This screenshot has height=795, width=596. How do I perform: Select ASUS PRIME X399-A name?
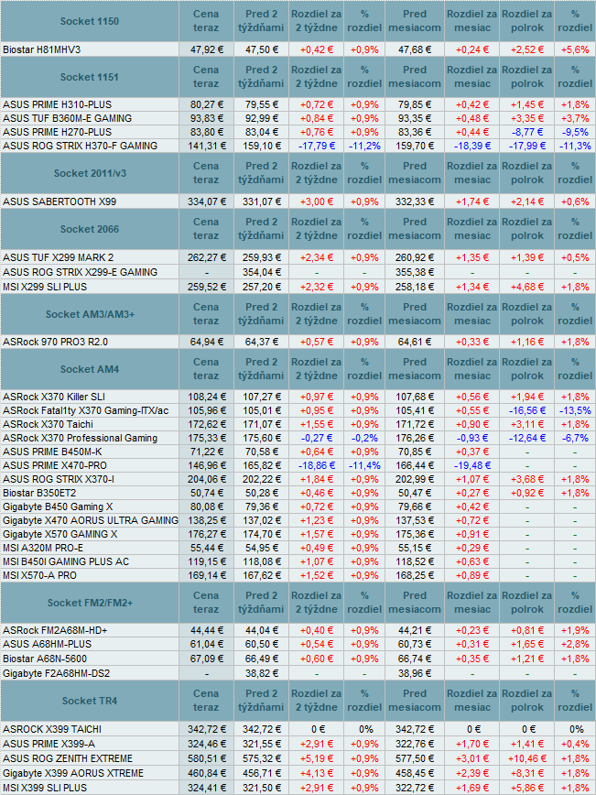49,744
